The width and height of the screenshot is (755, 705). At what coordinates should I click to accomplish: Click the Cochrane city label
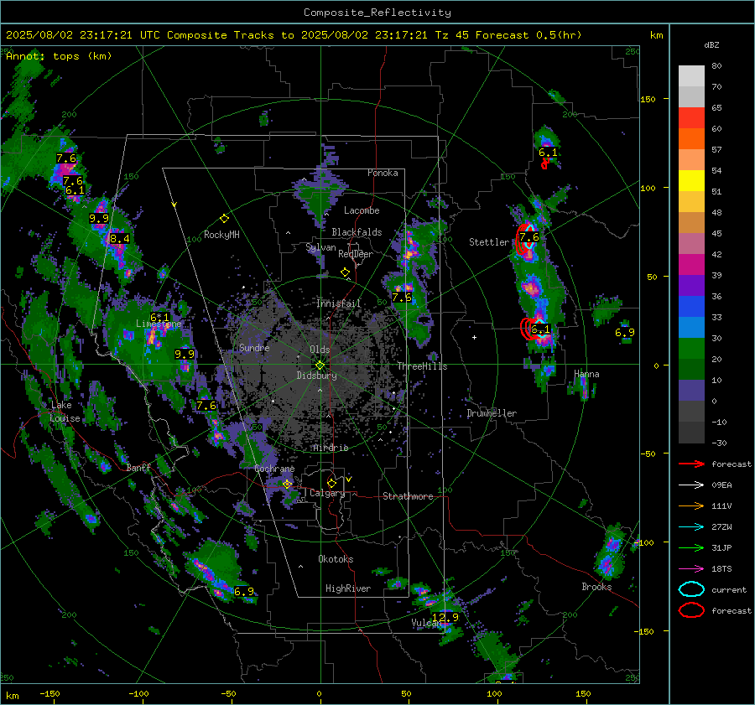tap(274, 469)
